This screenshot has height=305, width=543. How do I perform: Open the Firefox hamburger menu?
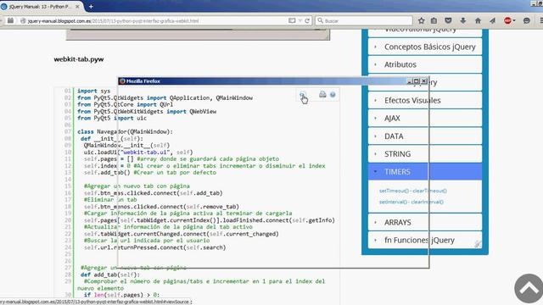coord(541,20)
